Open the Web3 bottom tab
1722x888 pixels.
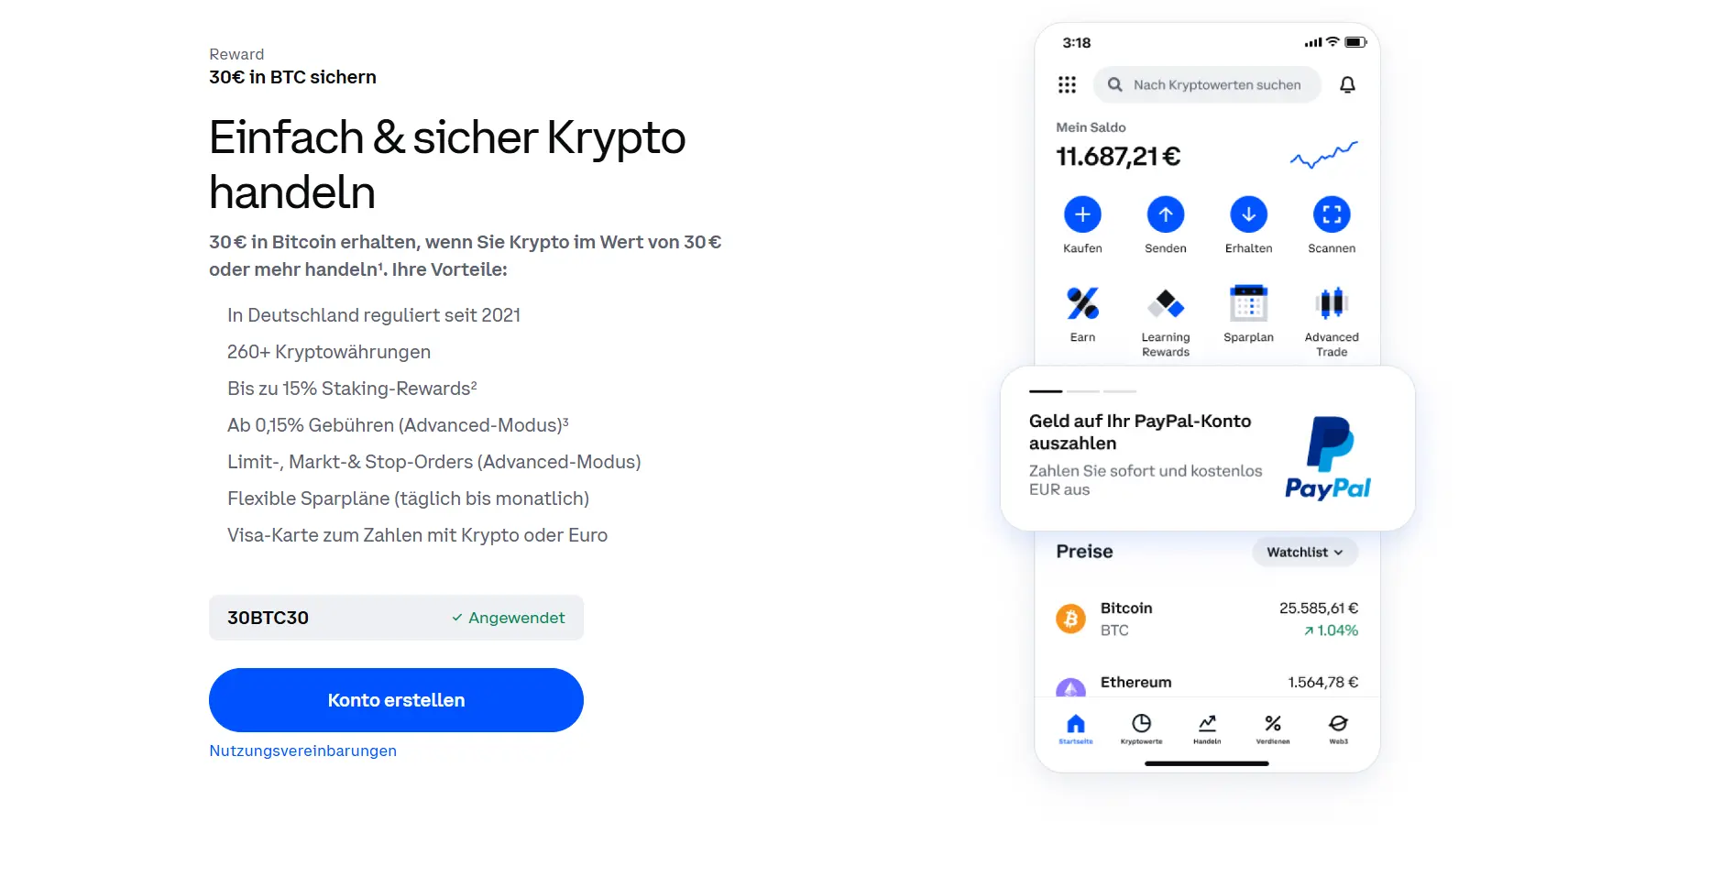(x=1338, y=729)
